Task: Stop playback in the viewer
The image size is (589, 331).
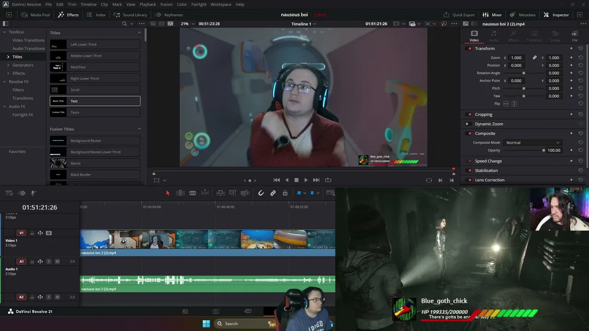Action: 296,180
